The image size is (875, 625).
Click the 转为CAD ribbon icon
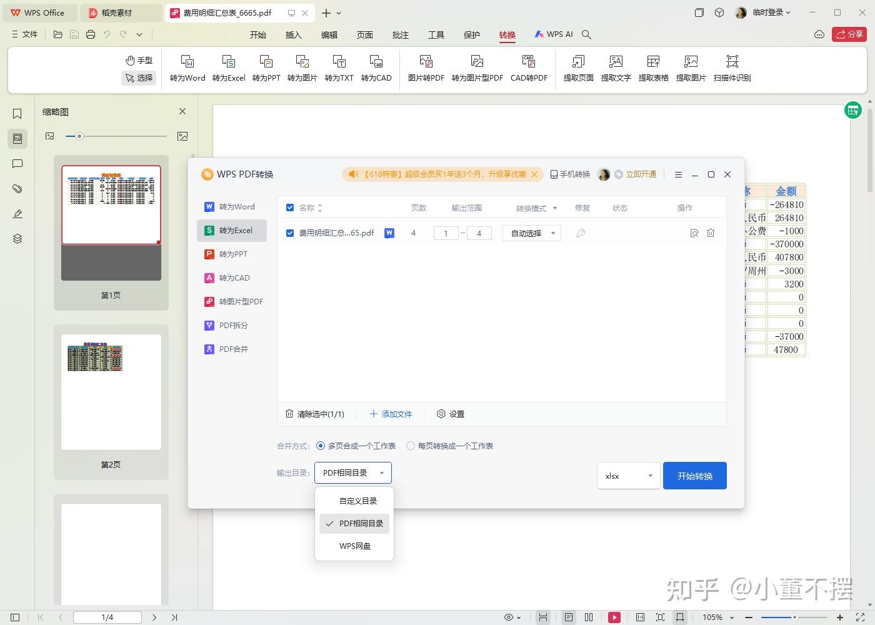tap(376, 68)
